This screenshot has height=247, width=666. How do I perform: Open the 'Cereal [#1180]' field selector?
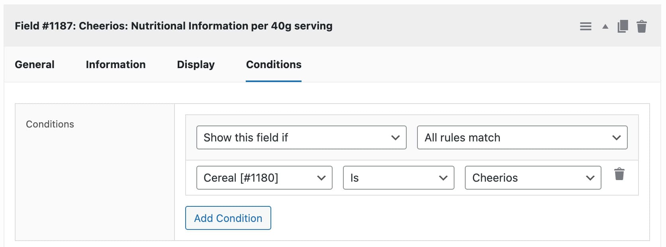click(x=264, y=178)
